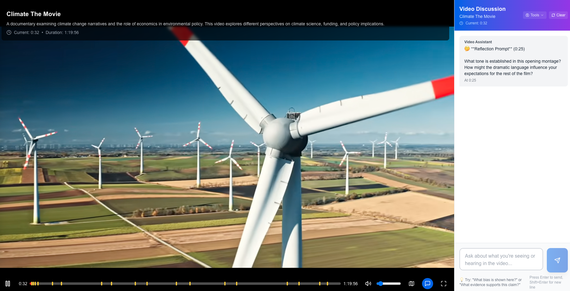
Task: Adjust the volume slider
Action: tap(389, 284)
